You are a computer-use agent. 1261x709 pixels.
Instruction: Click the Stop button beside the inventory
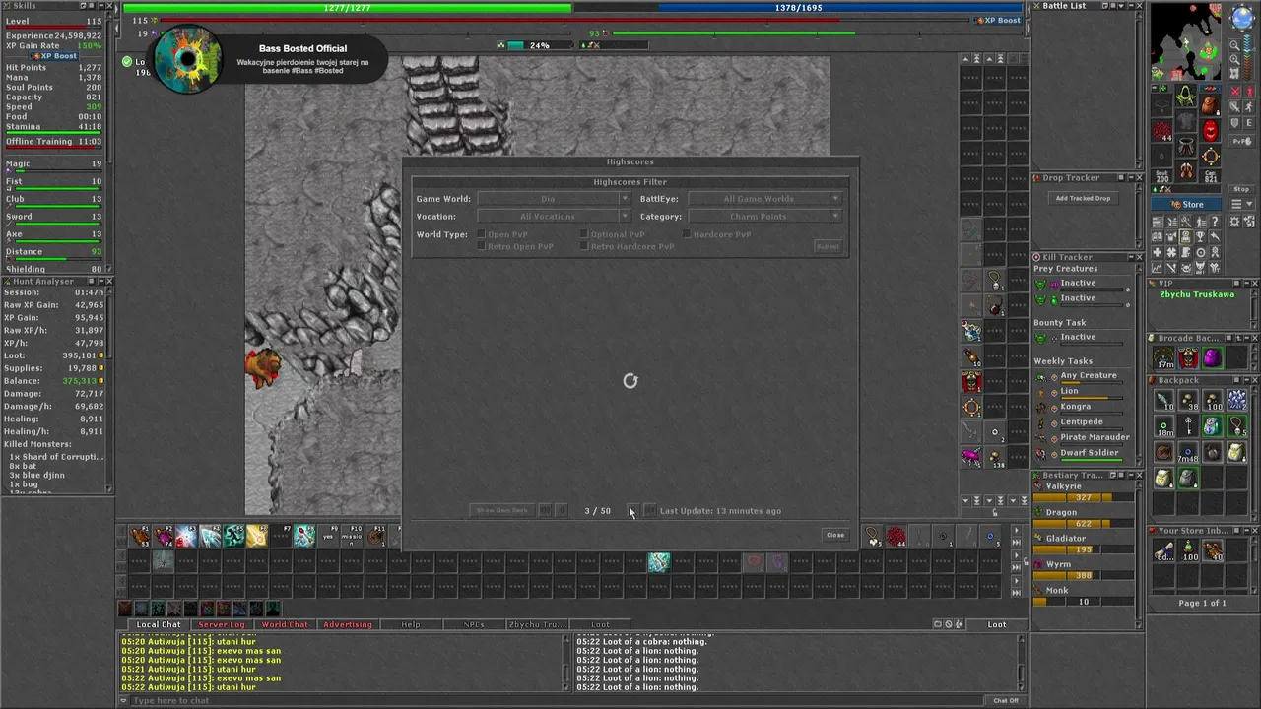(x=1241, y=189)
